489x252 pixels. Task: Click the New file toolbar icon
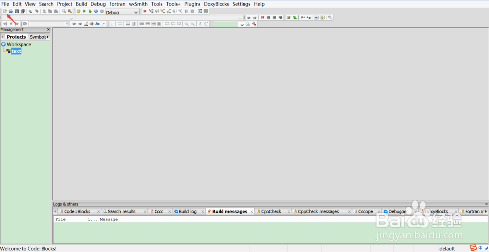5,11
